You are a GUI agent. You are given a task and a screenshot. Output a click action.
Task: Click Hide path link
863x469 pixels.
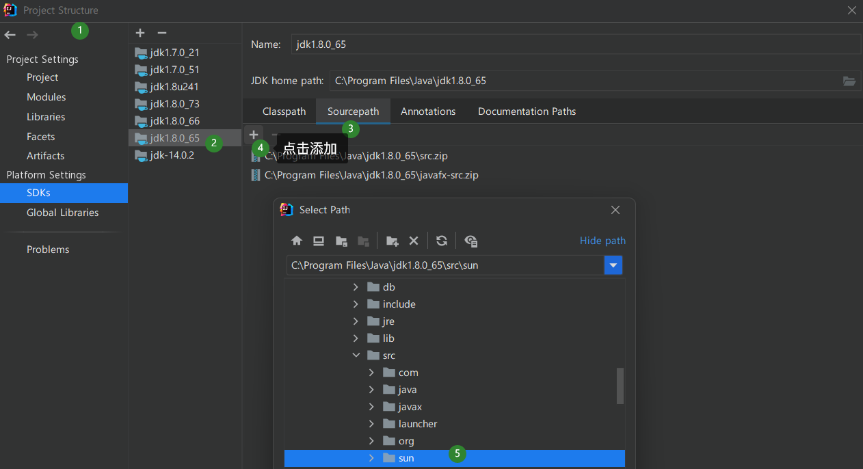coord(602,241)
